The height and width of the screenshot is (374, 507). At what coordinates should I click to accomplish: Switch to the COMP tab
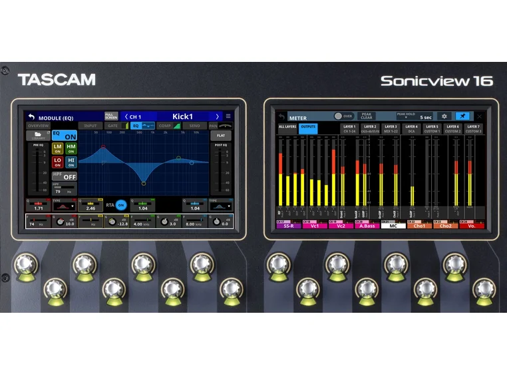coord(169,126)
